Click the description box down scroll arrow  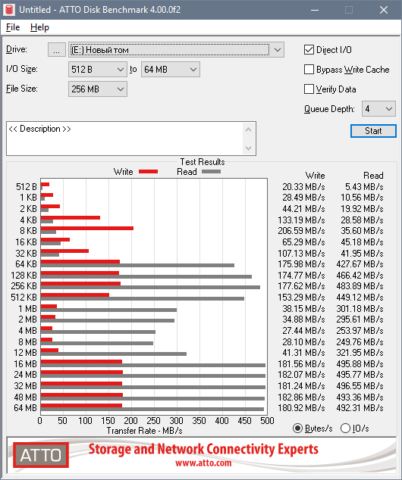click(x=248, y=148)
